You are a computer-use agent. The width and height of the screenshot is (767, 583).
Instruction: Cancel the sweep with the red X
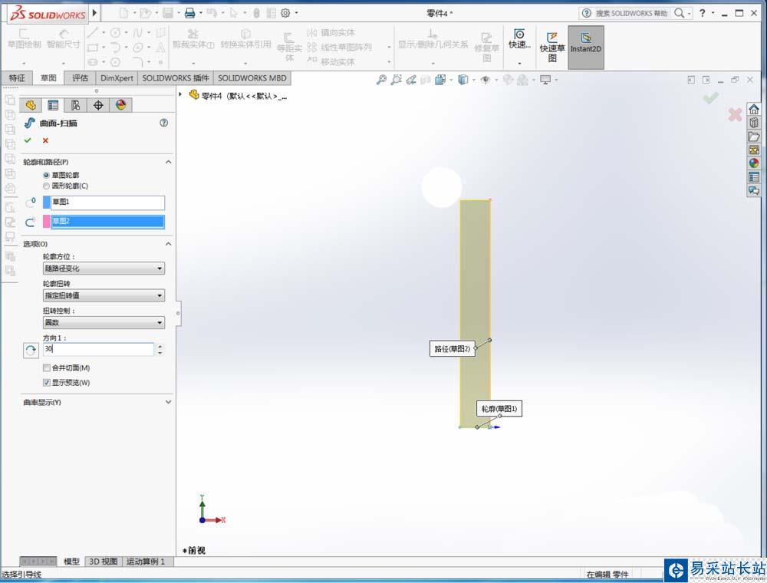tap(45, 140)
